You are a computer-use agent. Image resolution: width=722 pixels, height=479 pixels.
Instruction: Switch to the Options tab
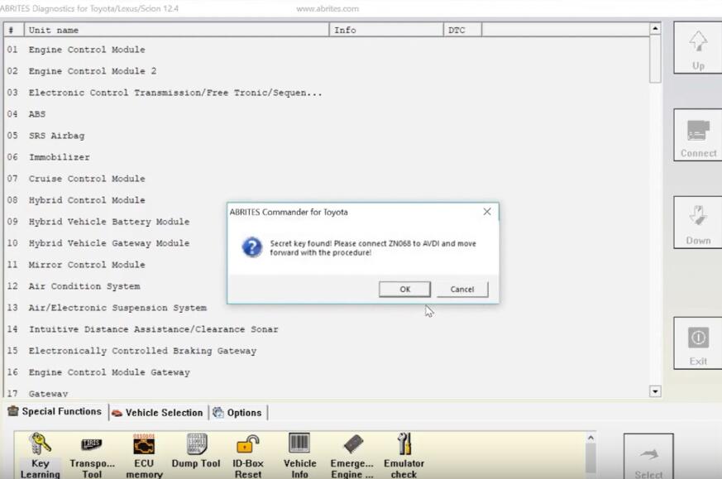(x=237, y=413)
